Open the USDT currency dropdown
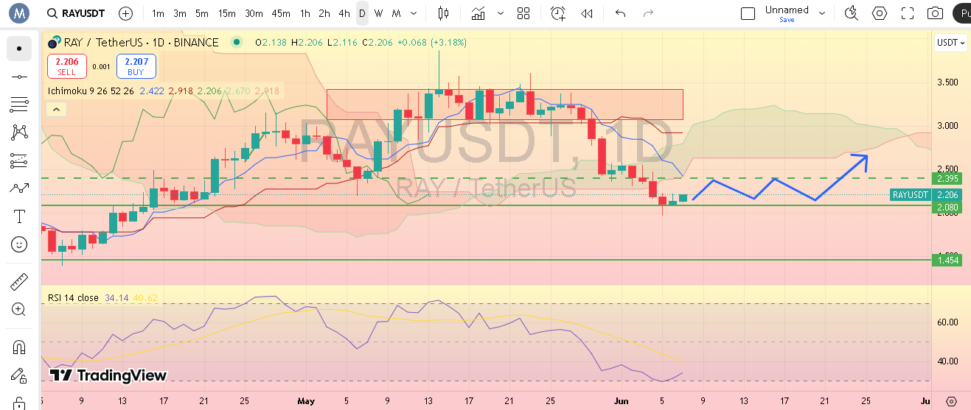This screenshot has width=971, height=410. [x=951, y=43]
